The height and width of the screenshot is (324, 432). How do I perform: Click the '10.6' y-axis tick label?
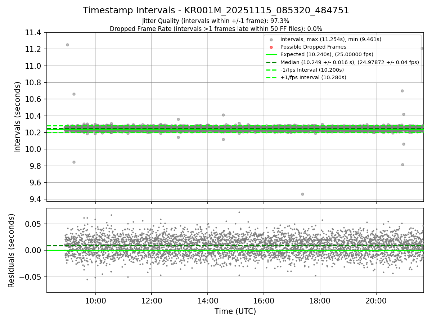click(x=34, y=99)
